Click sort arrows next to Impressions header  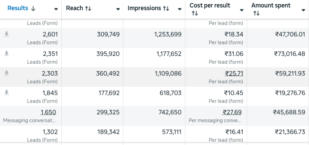point(166,8)
